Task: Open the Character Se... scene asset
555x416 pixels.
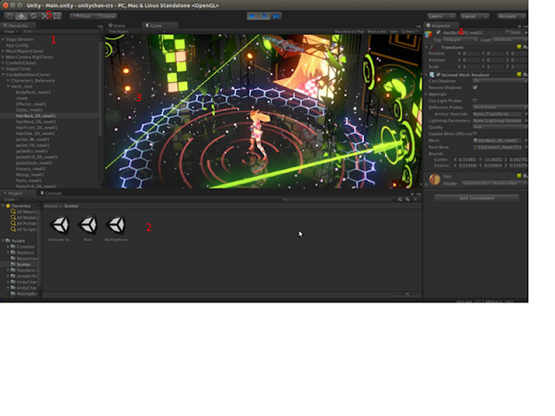Action: click(x=60, y=227)
